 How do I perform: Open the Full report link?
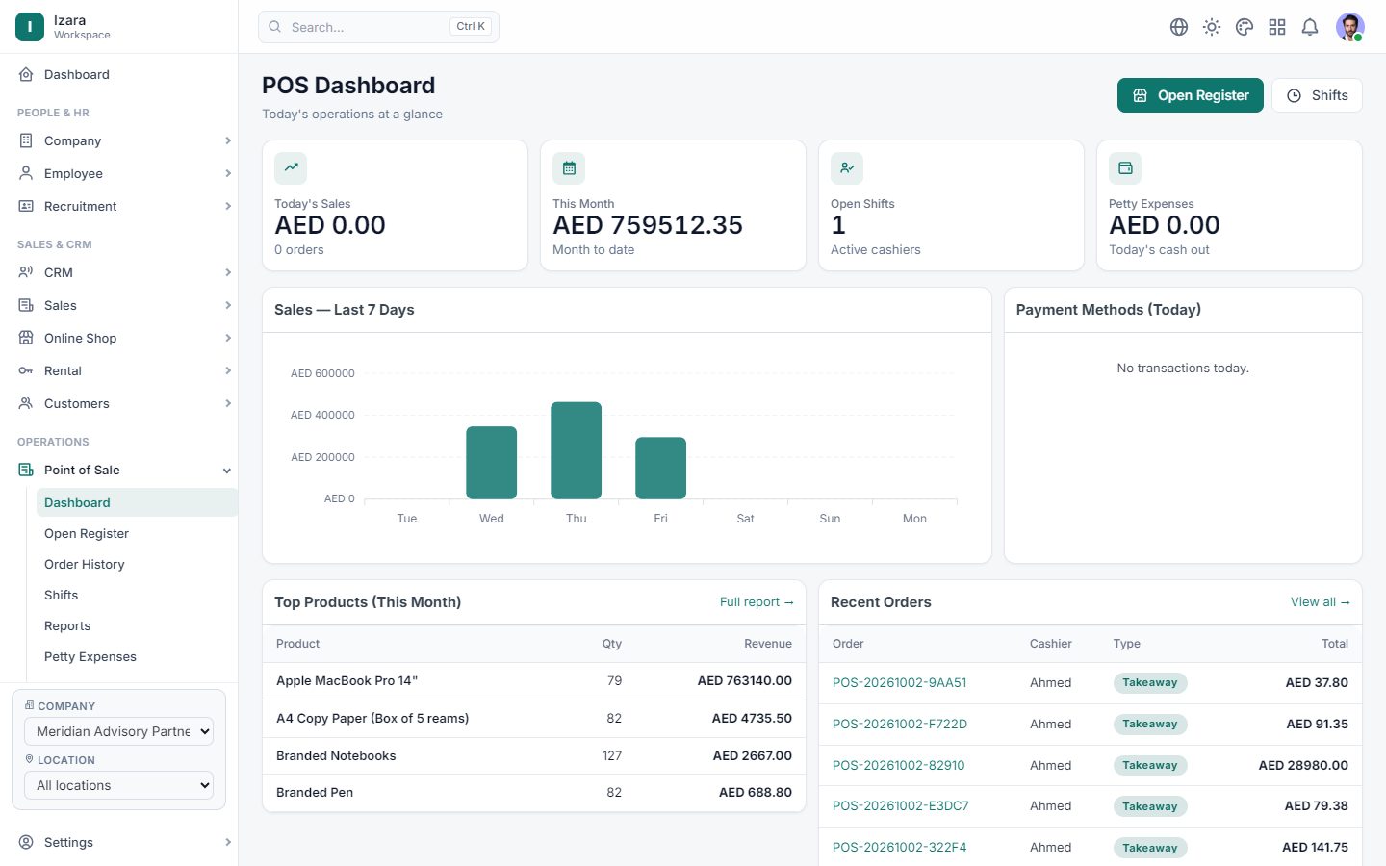click(757, 602)
